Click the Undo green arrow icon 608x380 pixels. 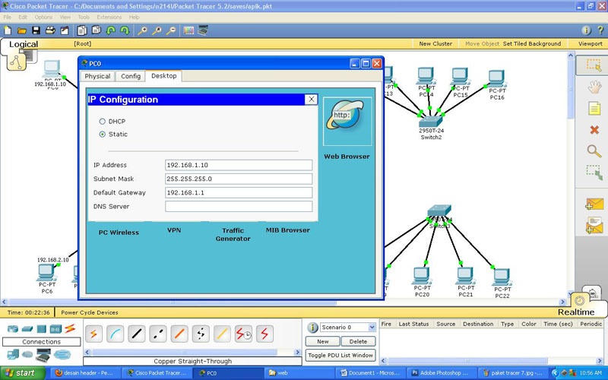pos(110,30)
